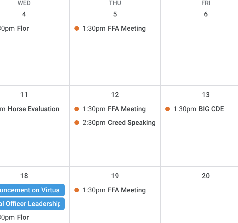
Task: Open the FFA Meeting event on Thursday 19
Action: tap(114, 190)
